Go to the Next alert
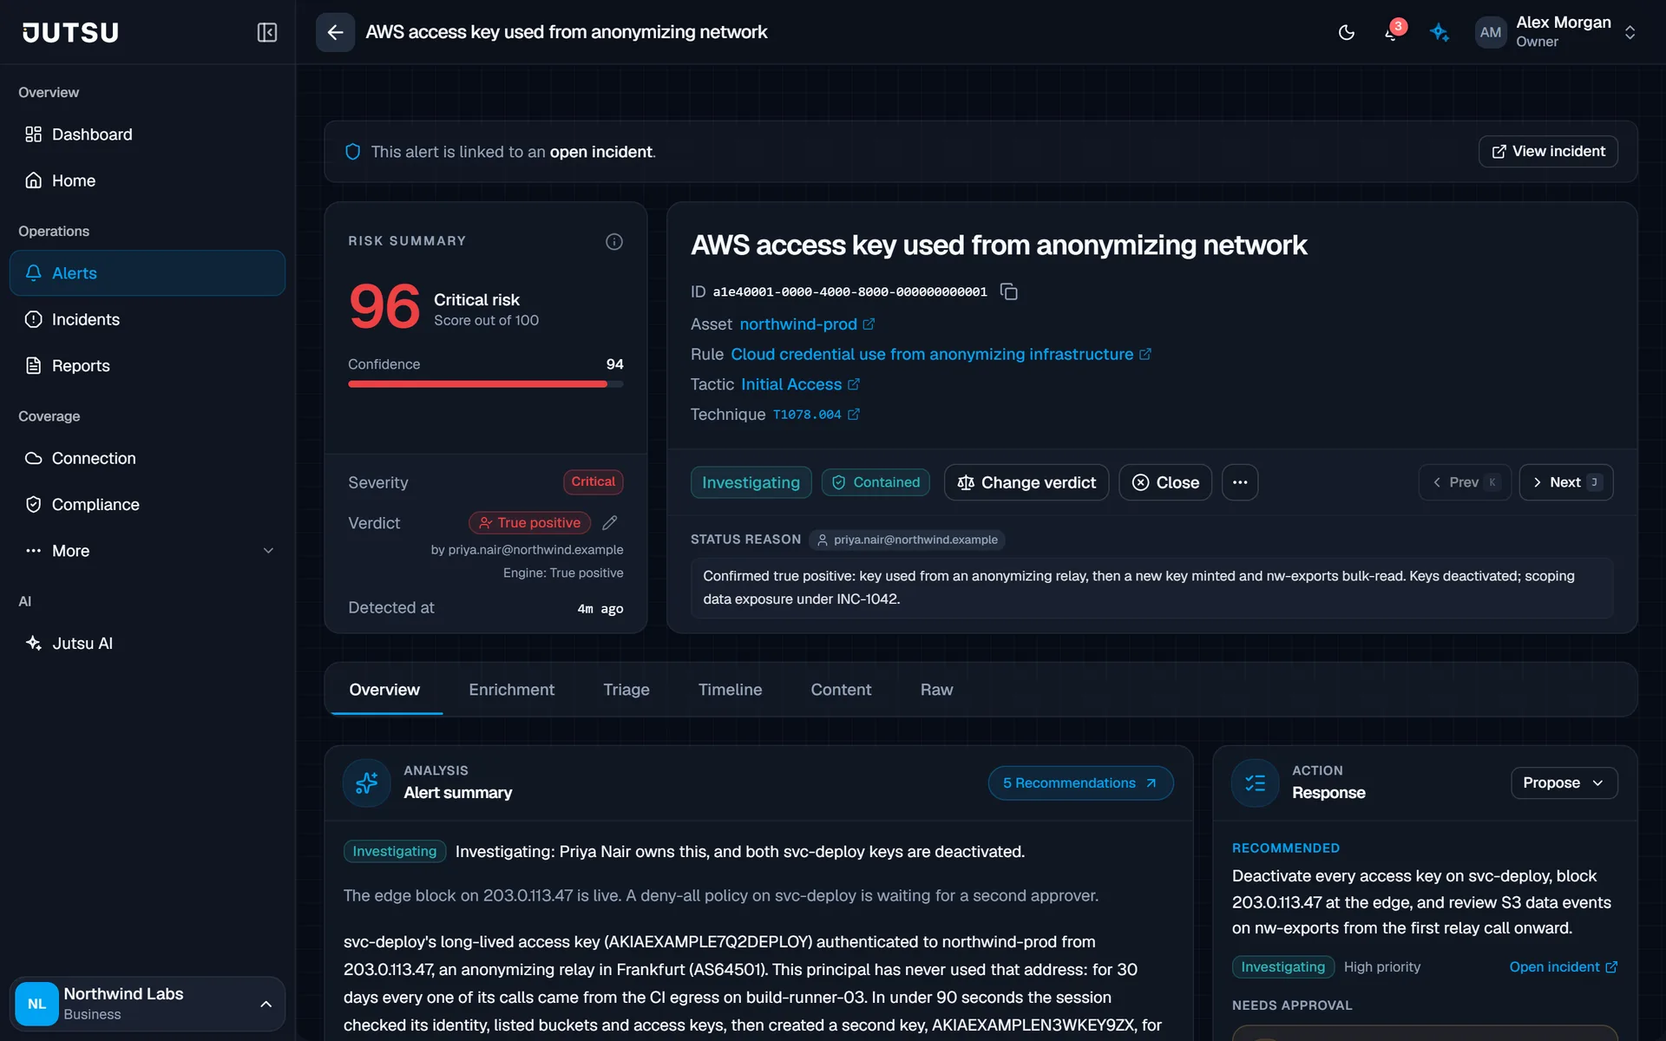This screenshot has width=1666, height=1041. pos(1566,482)
